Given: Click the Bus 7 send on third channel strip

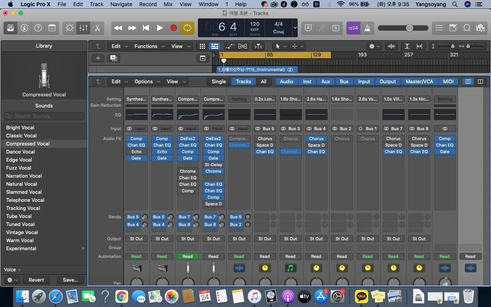Looking at the screenshot, I should coord(184,217).
